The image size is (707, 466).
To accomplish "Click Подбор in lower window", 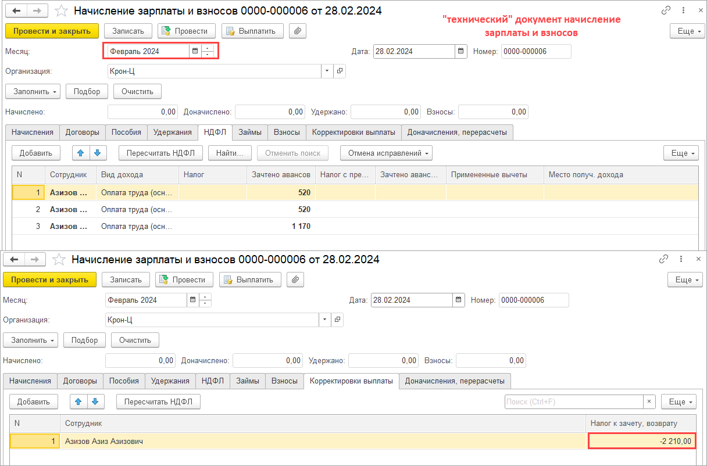I will click(x=84, y=340).
